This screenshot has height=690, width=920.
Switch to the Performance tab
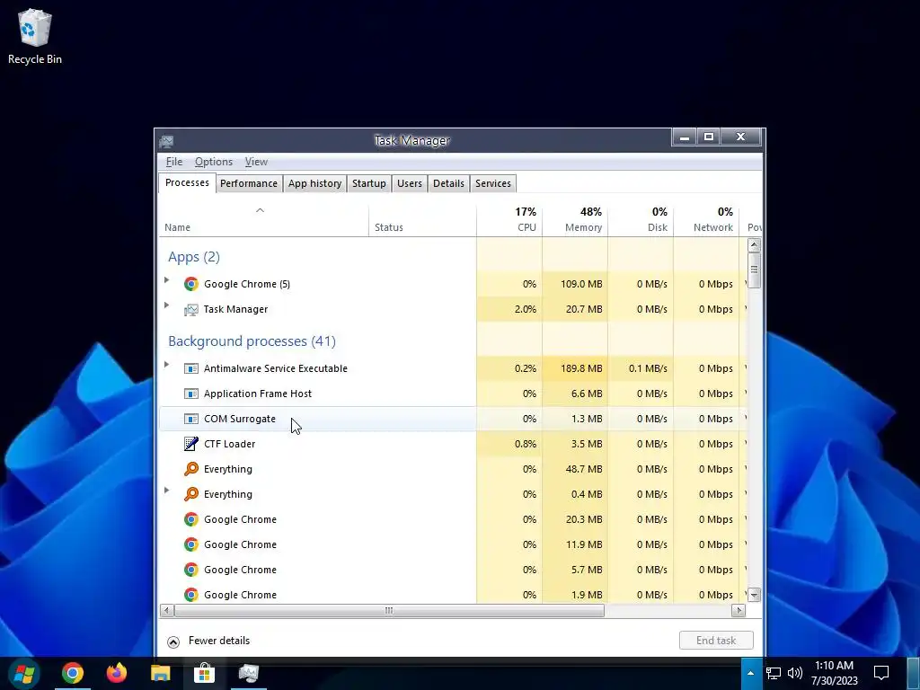point(249,183)
